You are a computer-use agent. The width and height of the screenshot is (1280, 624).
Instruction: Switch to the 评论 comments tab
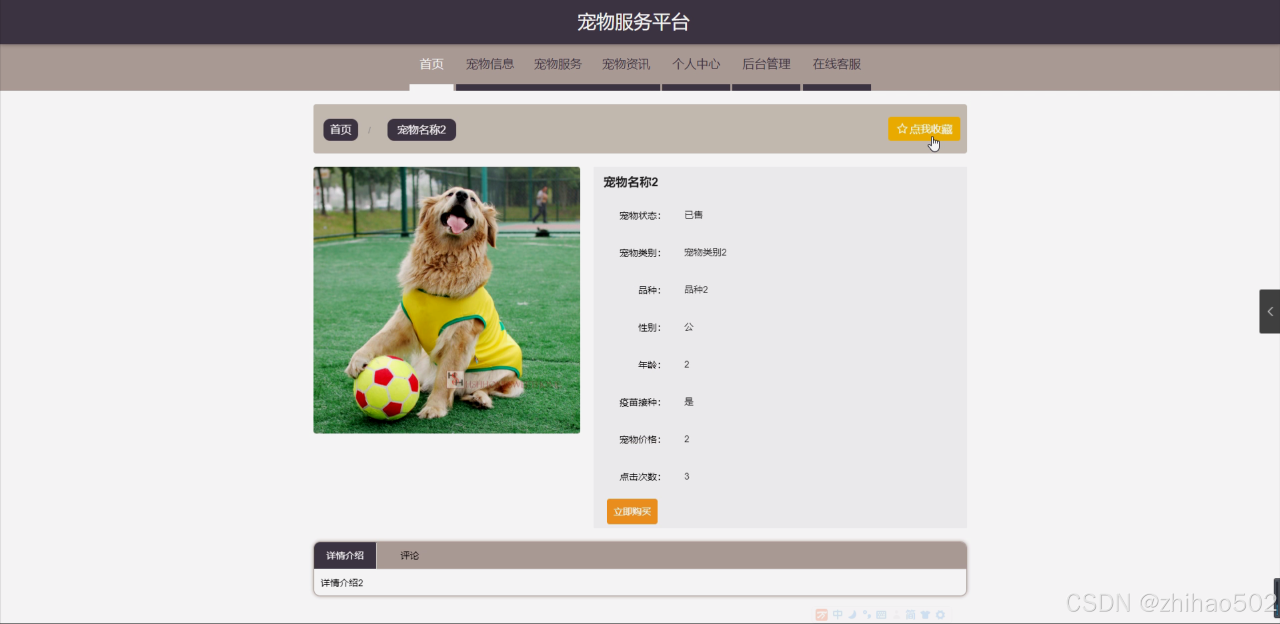(x=409, y=555)
